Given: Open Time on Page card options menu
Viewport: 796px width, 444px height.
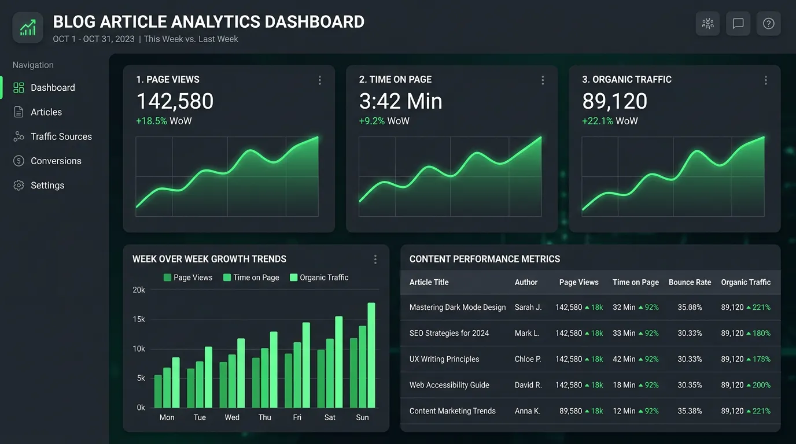Looking at the screenshot, I should 543,80.
